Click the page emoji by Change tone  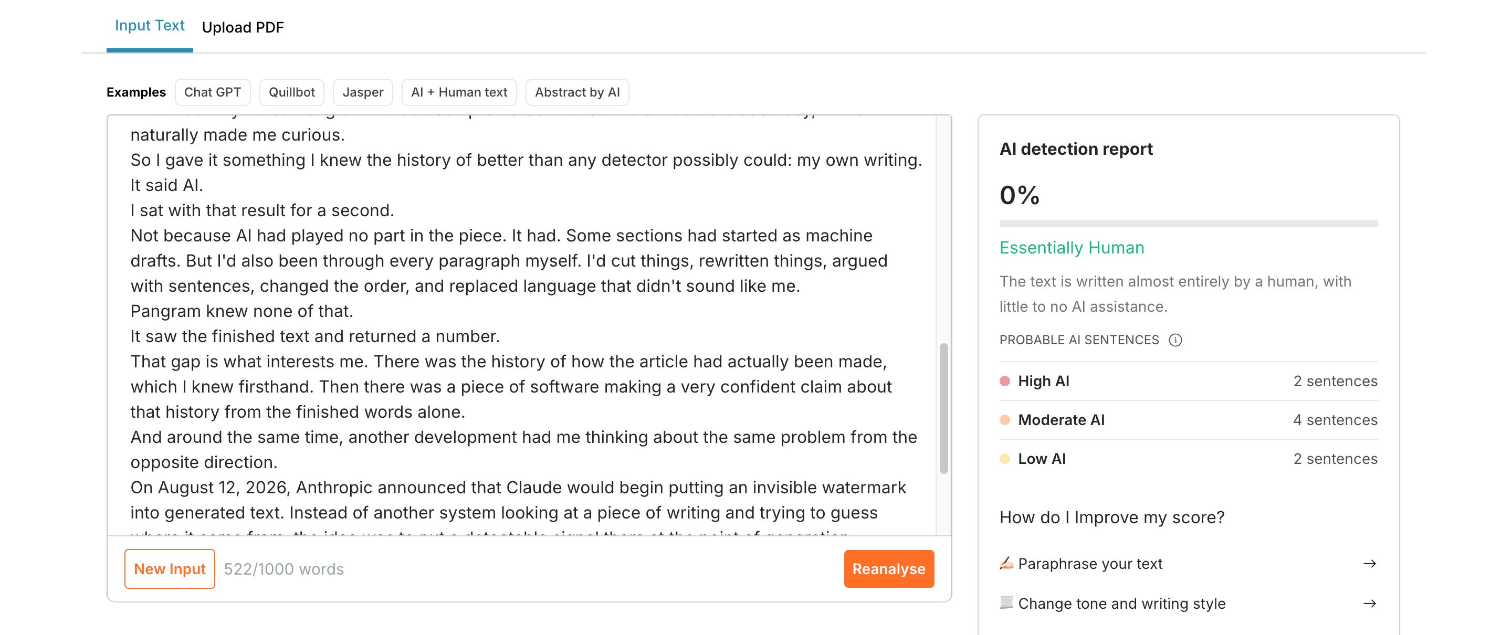pyautogui.click(x=1006, y=602)
